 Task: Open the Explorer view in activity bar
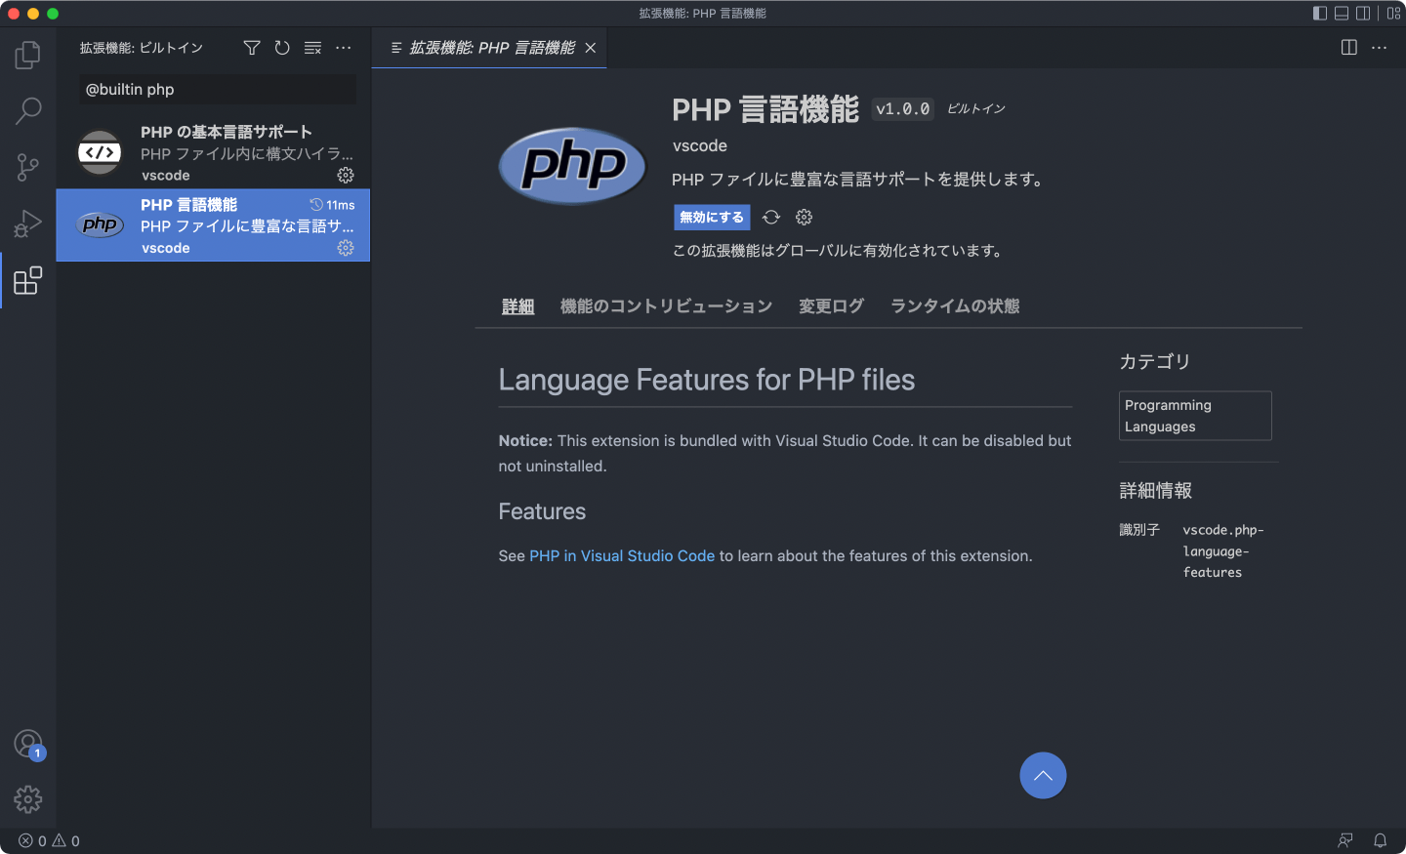pyautogui.click(x=28, y=55)
